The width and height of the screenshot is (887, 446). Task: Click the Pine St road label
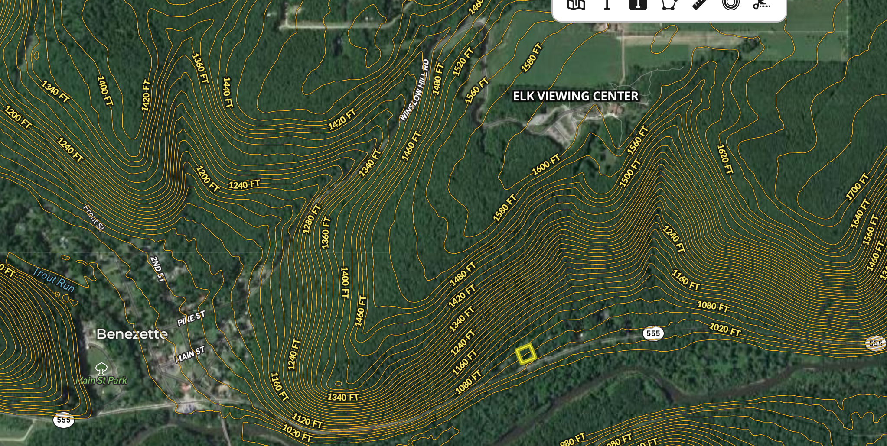pyautogui.click(x=191, y=318)
